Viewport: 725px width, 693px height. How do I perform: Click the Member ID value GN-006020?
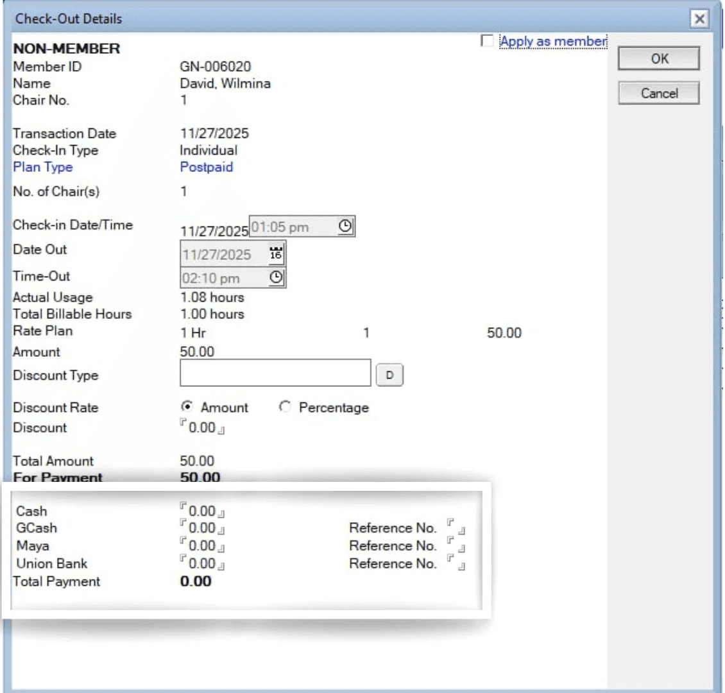point(216,67)
